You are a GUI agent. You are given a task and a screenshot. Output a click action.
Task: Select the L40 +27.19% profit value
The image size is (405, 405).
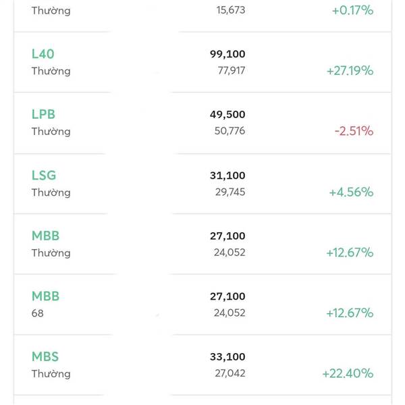pos(350,70)
